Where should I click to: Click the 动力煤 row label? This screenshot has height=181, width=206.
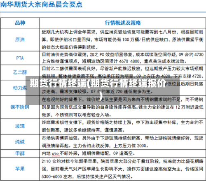(x=20, y=88)
